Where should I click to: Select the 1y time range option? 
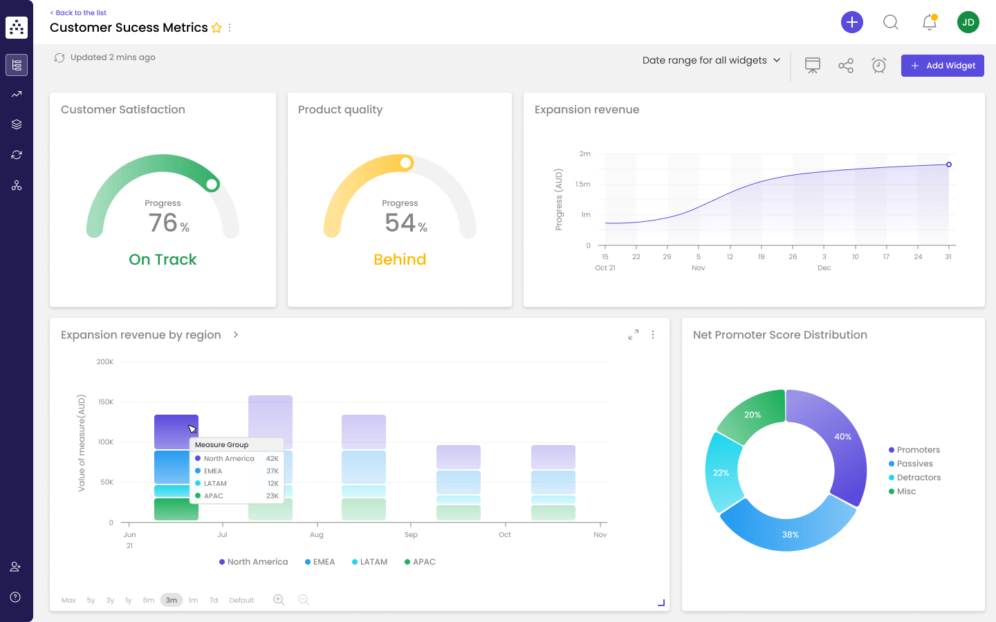pos(129,600)
